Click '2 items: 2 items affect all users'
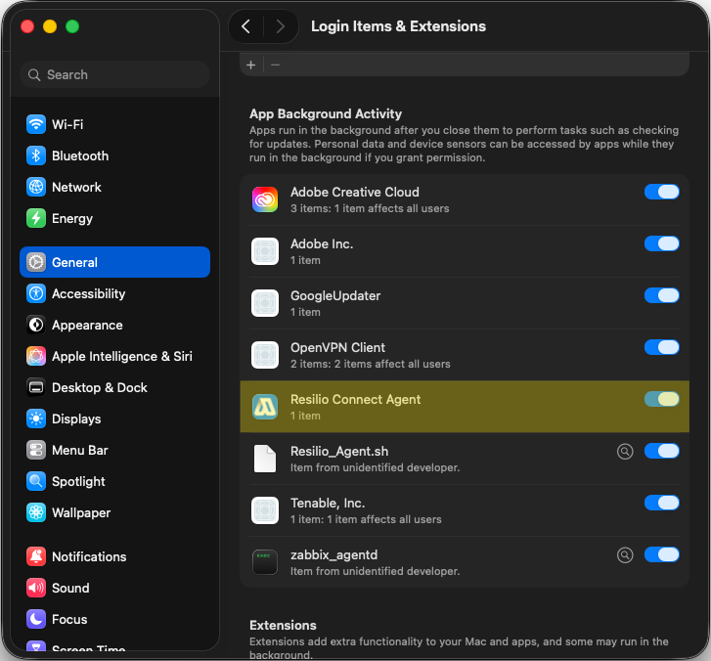Viewport: 711px width, 661px height. click(x=371, y=364)
